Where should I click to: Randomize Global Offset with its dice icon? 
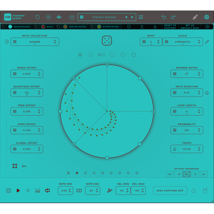(15, 149)
